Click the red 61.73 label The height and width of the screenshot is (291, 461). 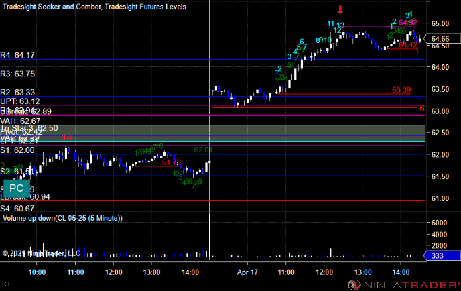pos(172,162)
